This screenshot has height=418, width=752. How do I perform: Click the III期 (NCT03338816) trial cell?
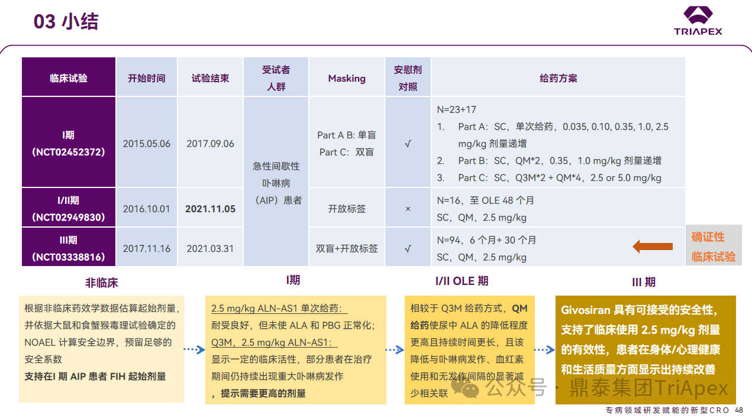click(x=69, y=248)
